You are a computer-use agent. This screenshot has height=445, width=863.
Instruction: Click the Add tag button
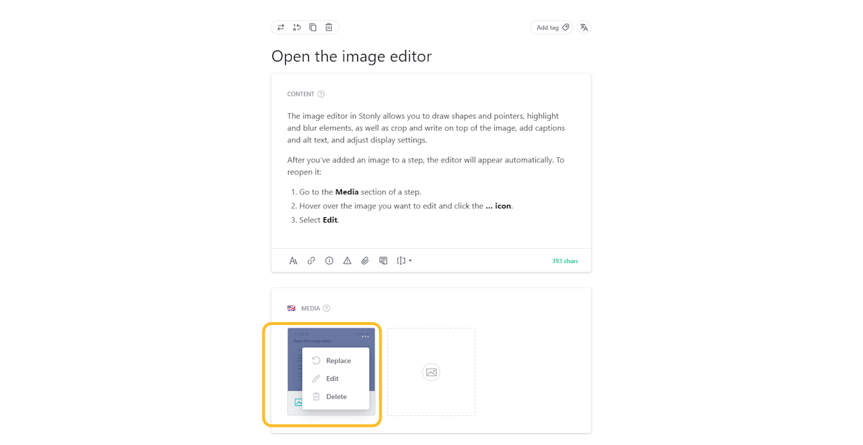click(551, 27)
